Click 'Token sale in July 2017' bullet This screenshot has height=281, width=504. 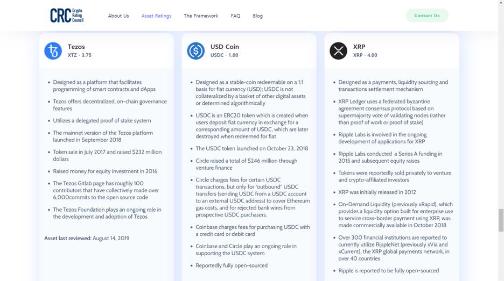point(107,155)
